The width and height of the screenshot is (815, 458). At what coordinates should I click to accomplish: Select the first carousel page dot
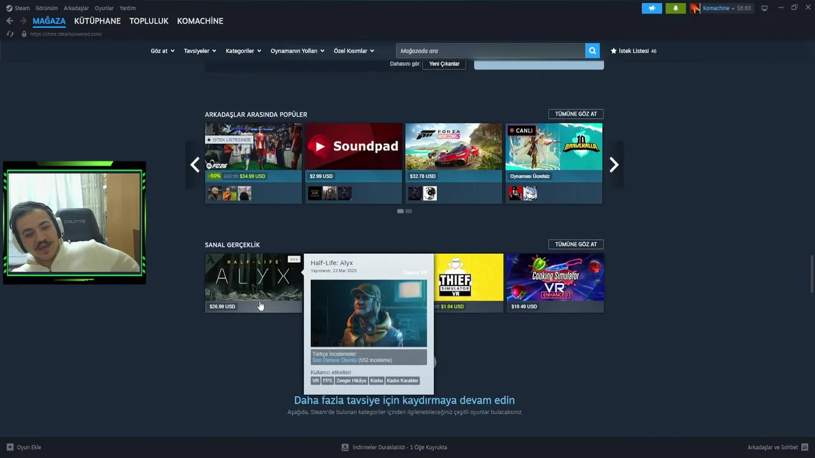coord(400,211)
